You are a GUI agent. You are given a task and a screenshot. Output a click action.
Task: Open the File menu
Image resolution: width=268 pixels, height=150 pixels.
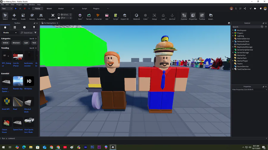coord(2,4)
